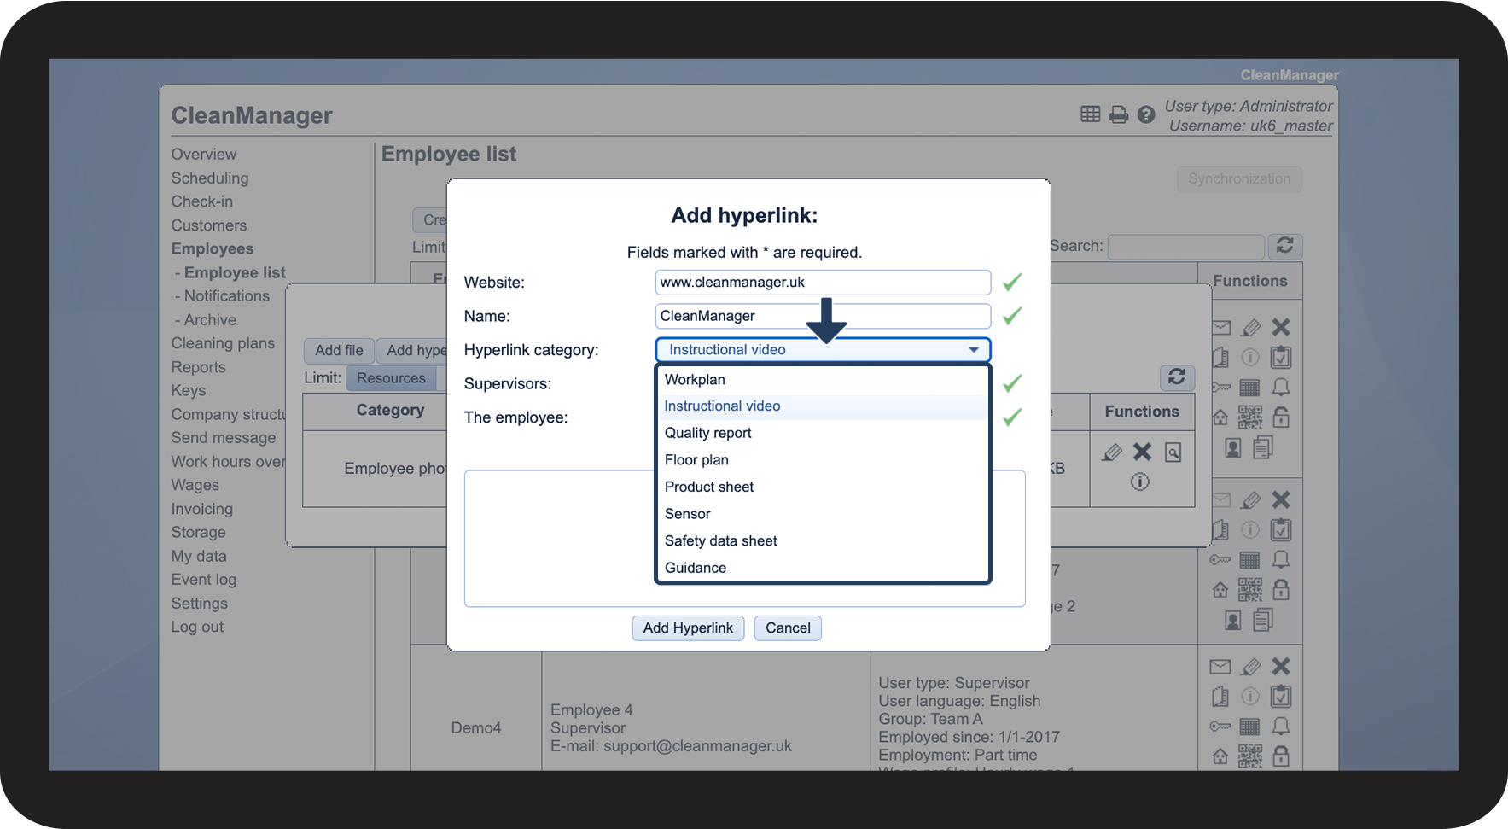Choose the Guidance option
Viewport: 1508px width, 829px height.
[x=823, y=568]
